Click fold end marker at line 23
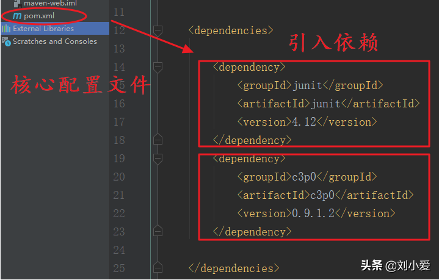The image size is (439, 280). click(158, 231)
